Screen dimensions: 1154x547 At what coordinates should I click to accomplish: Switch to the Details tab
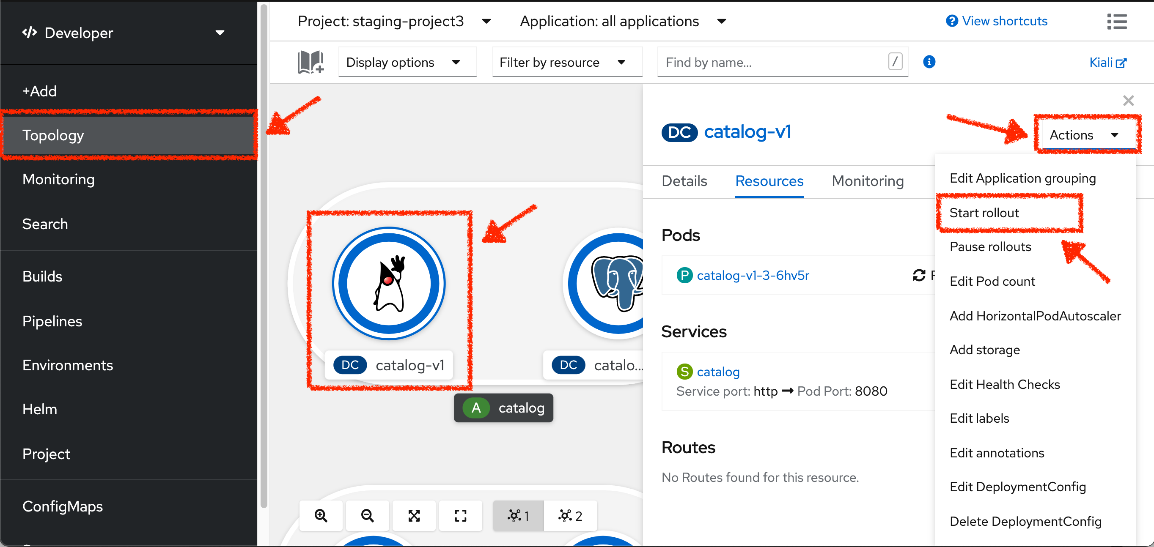click(684, 181)
